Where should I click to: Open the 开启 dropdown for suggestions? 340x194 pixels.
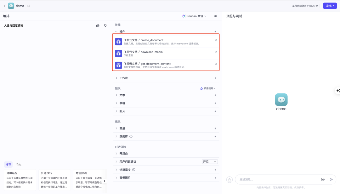[x=210, y=162]
